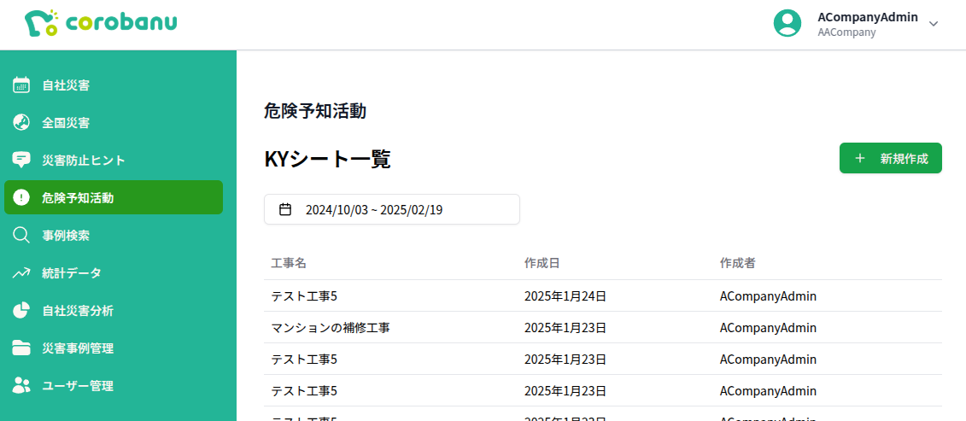Click ACompanyAdmin in the 2025年1月24日 row
The height and width of the screenshot is (421, 966).
pyautogui.click(x=768, y=296)
